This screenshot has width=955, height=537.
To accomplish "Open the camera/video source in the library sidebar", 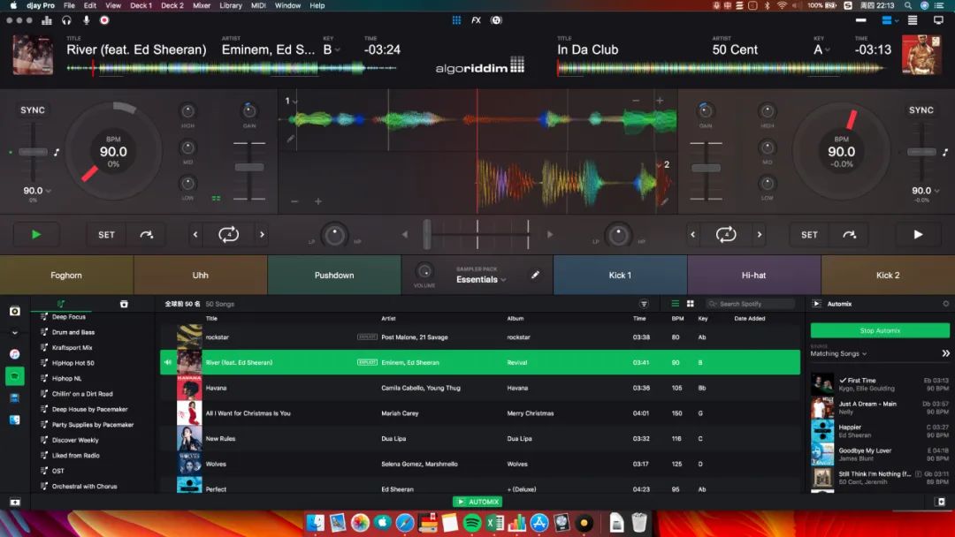I will 15,311.
